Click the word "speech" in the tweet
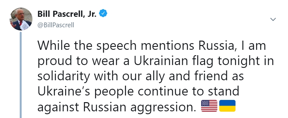Viewport: 288px width, 118px height. point(116,46)
